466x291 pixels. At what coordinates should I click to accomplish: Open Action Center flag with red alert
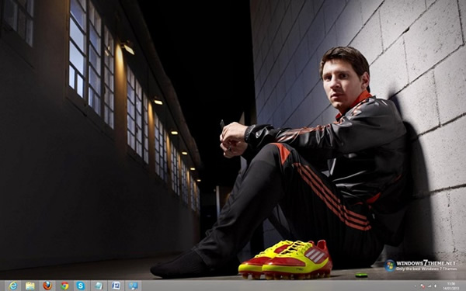423,286
